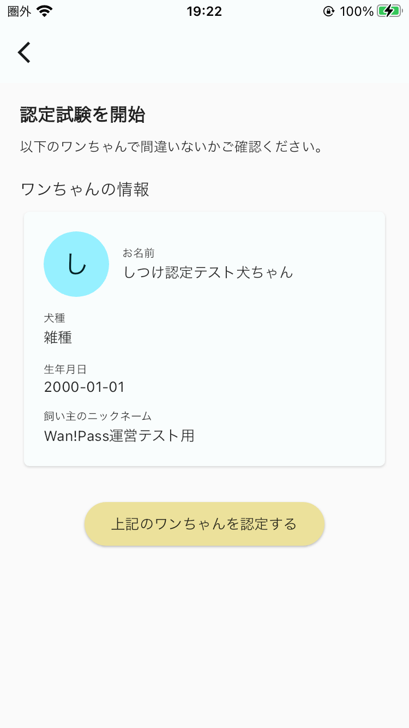Tap the breed value 雑種
Image resolution: width=409 pixels, height=728 pixels.
click(58, 337)
